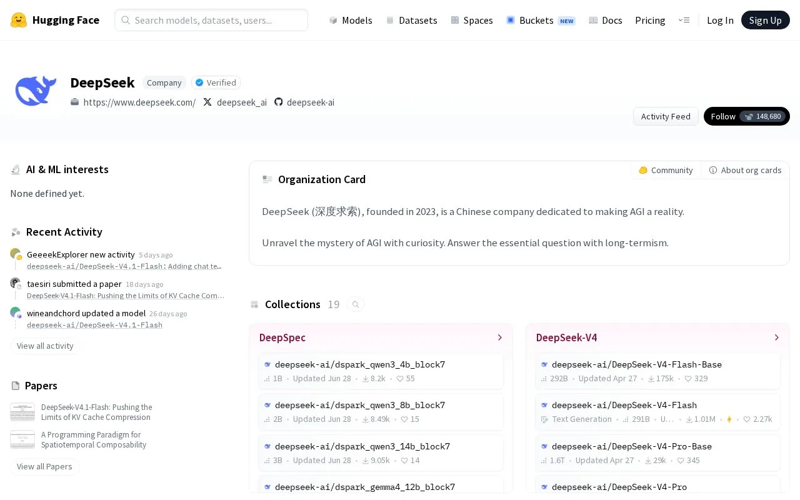Click the GitHub icon beside deepseek-ai
800x500 pixels.
pos(279,102)
